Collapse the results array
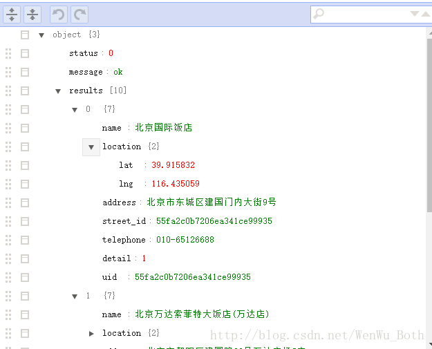 pyautogui.click(x=58, y=91)
